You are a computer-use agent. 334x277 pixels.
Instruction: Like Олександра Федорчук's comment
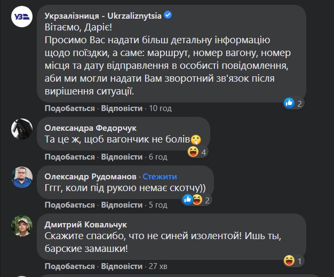69,157
